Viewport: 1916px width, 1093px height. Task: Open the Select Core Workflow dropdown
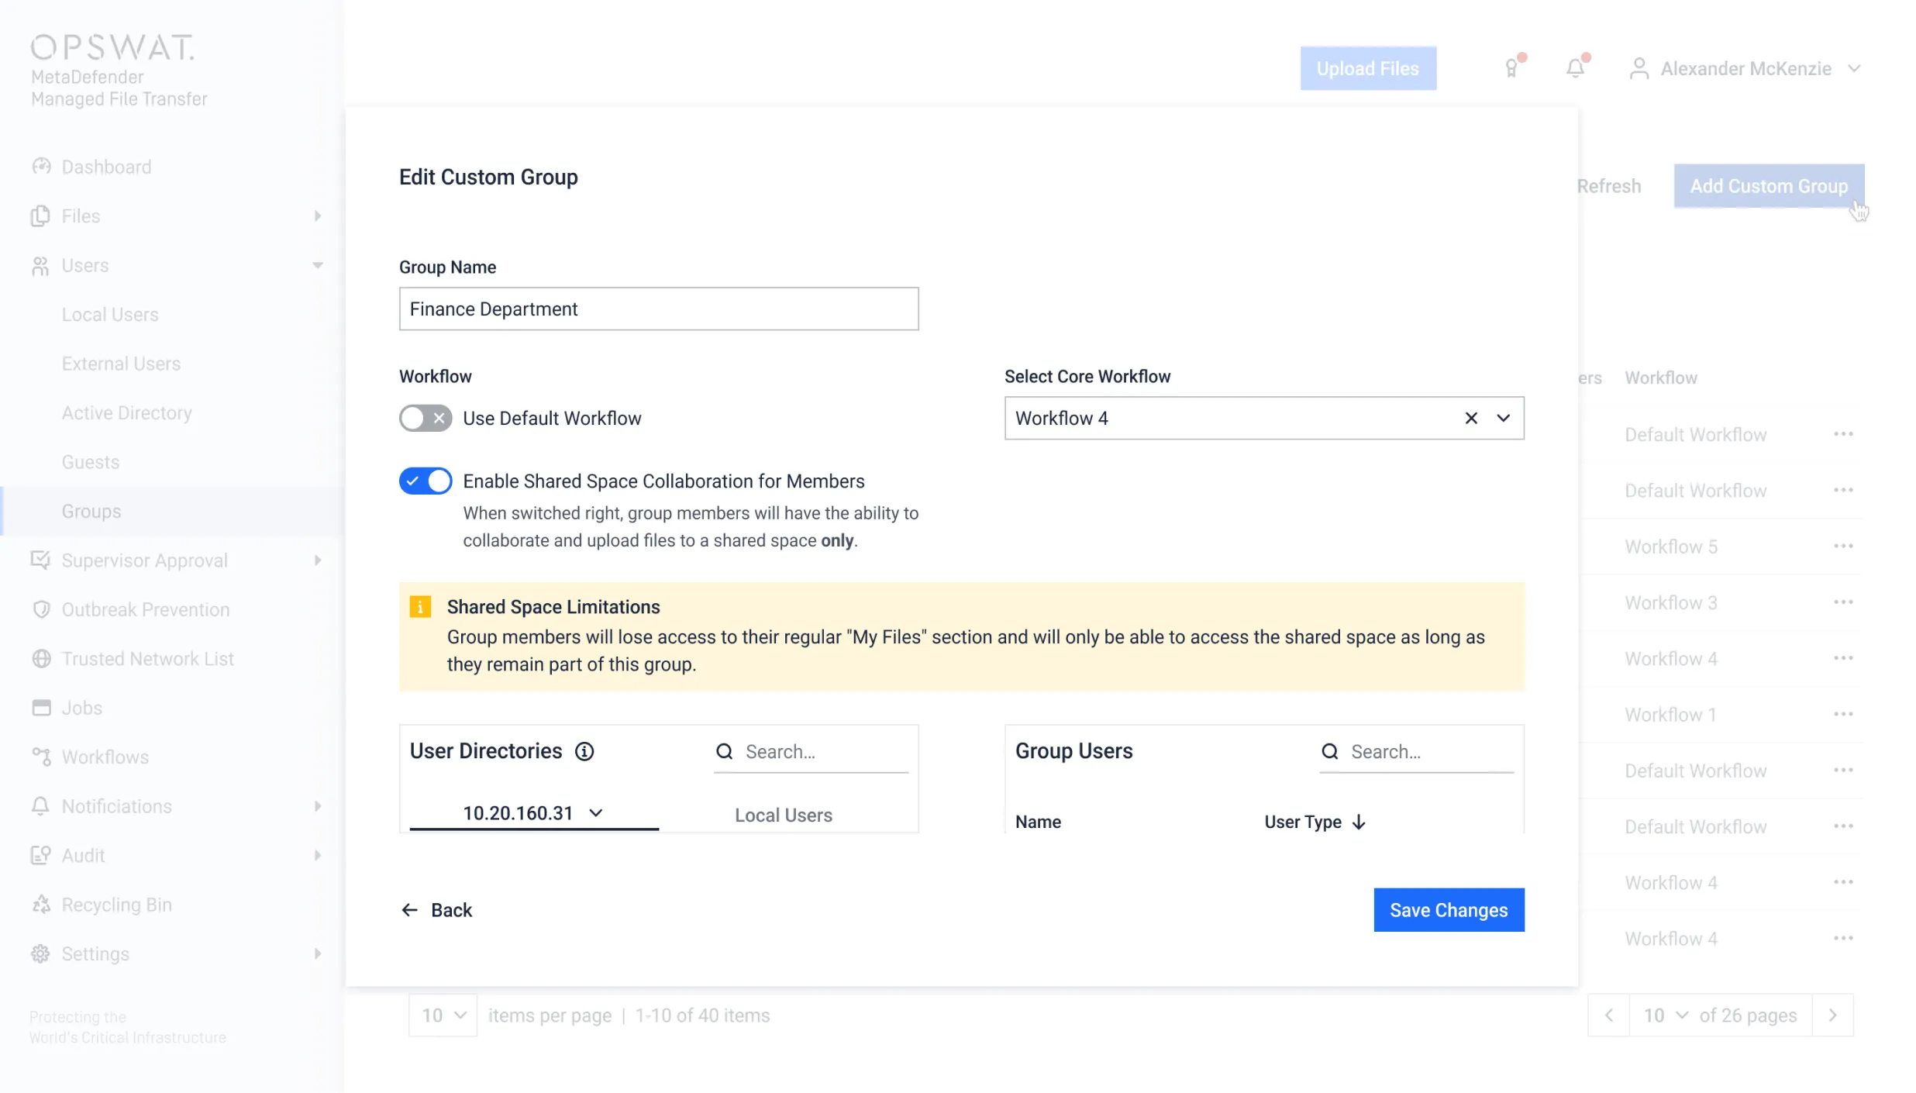pos(1503,418)
